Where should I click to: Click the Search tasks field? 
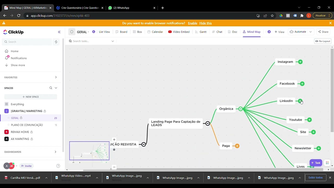[90, 41]
